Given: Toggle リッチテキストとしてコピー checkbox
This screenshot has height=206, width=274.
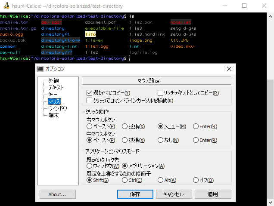Looking at the screenshot, I should pyautogui.click(x=161, y=93).
